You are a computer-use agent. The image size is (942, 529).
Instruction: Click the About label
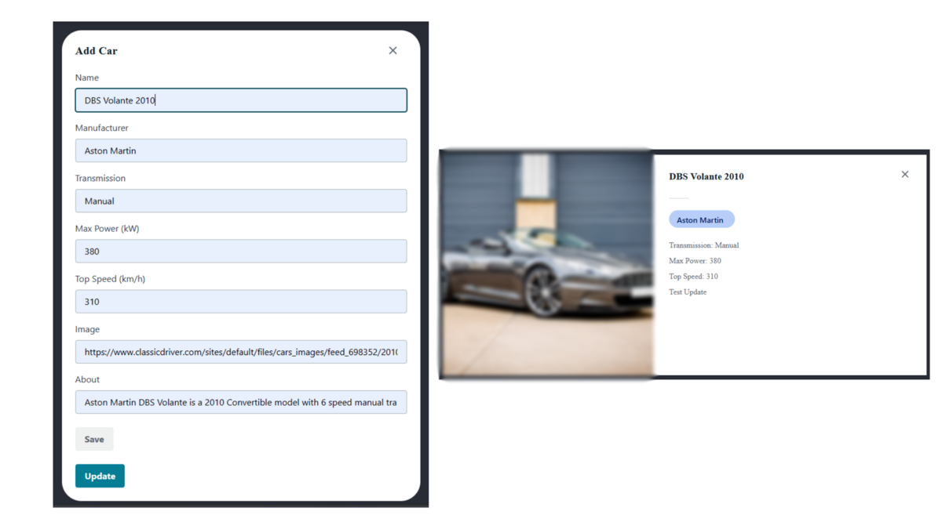(88, 379)
